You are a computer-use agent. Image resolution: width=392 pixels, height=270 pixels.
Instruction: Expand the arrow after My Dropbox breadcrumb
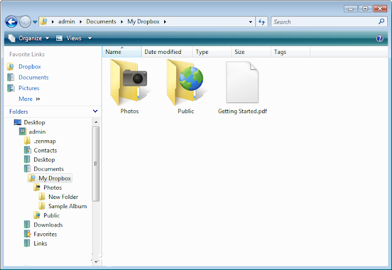[165, 22]
